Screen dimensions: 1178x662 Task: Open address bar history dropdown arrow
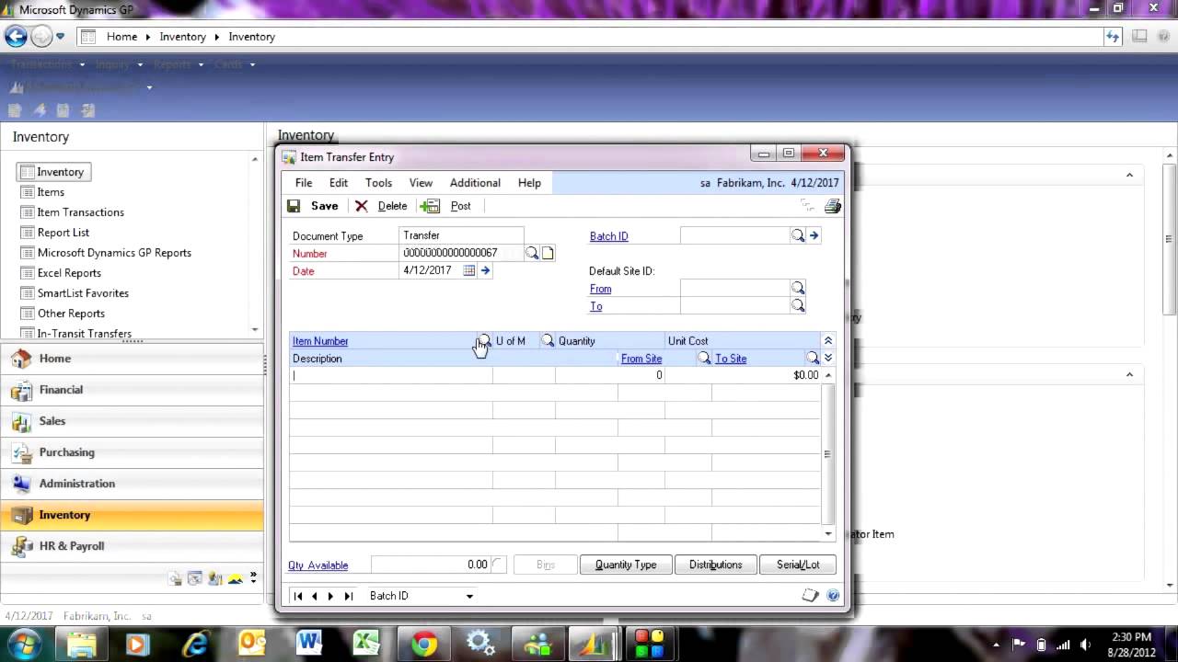coord(60,37)
